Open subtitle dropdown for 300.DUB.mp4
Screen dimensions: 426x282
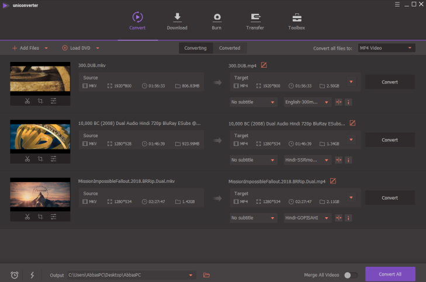click(253, 102)
